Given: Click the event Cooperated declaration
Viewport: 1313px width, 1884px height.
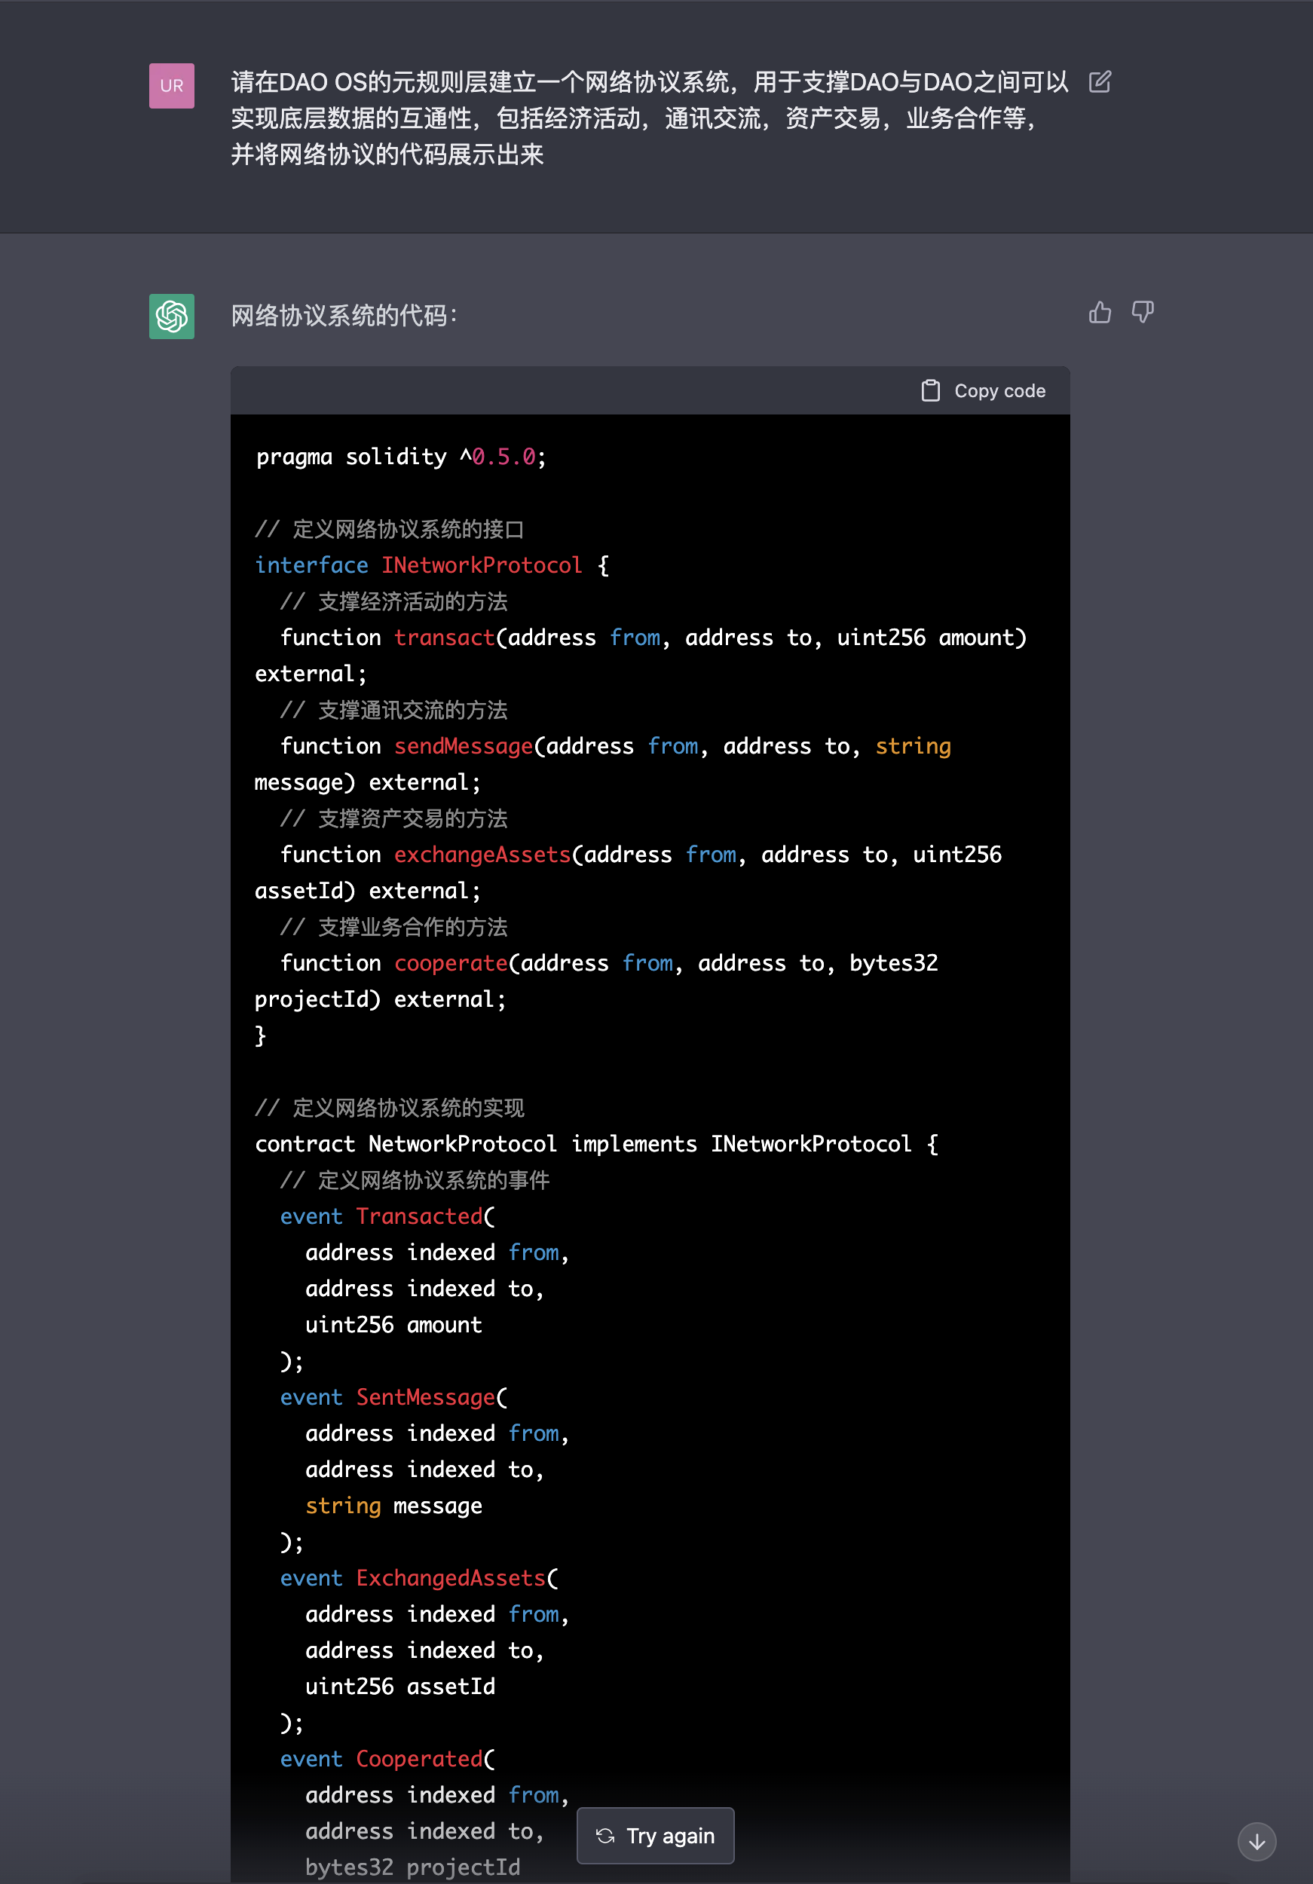Looking at the screenshot, I should tap(386, 1757).
